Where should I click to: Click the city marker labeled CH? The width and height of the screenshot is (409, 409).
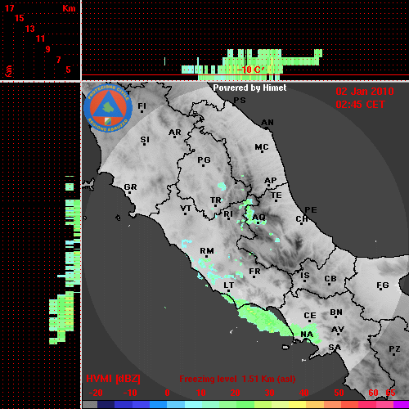coord(302,220)
